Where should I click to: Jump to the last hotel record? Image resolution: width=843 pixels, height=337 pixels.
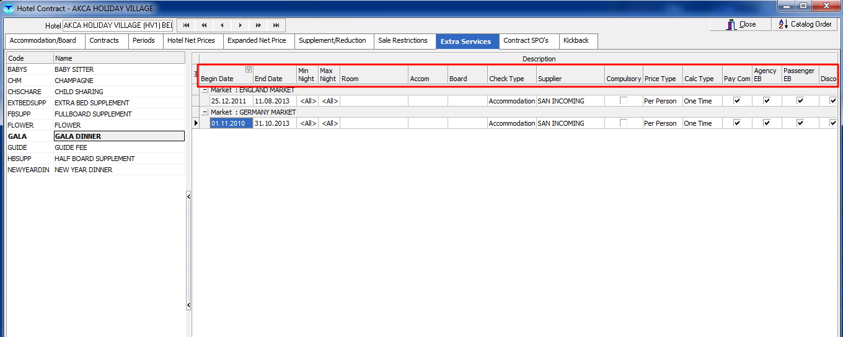click(276, 25)
